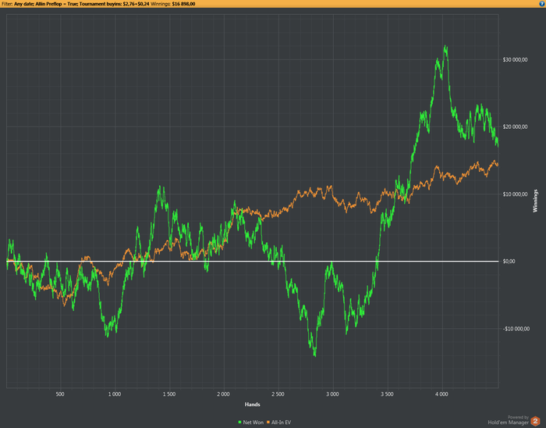Click the $0,00 y-axis label
This screenshot has height=428, width=546.
[509, 262]
